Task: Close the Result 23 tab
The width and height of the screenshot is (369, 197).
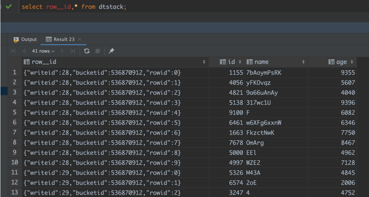Action: tap(79, 39)
